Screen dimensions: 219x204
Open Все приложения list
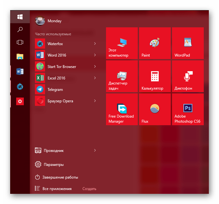coord(56,189)
